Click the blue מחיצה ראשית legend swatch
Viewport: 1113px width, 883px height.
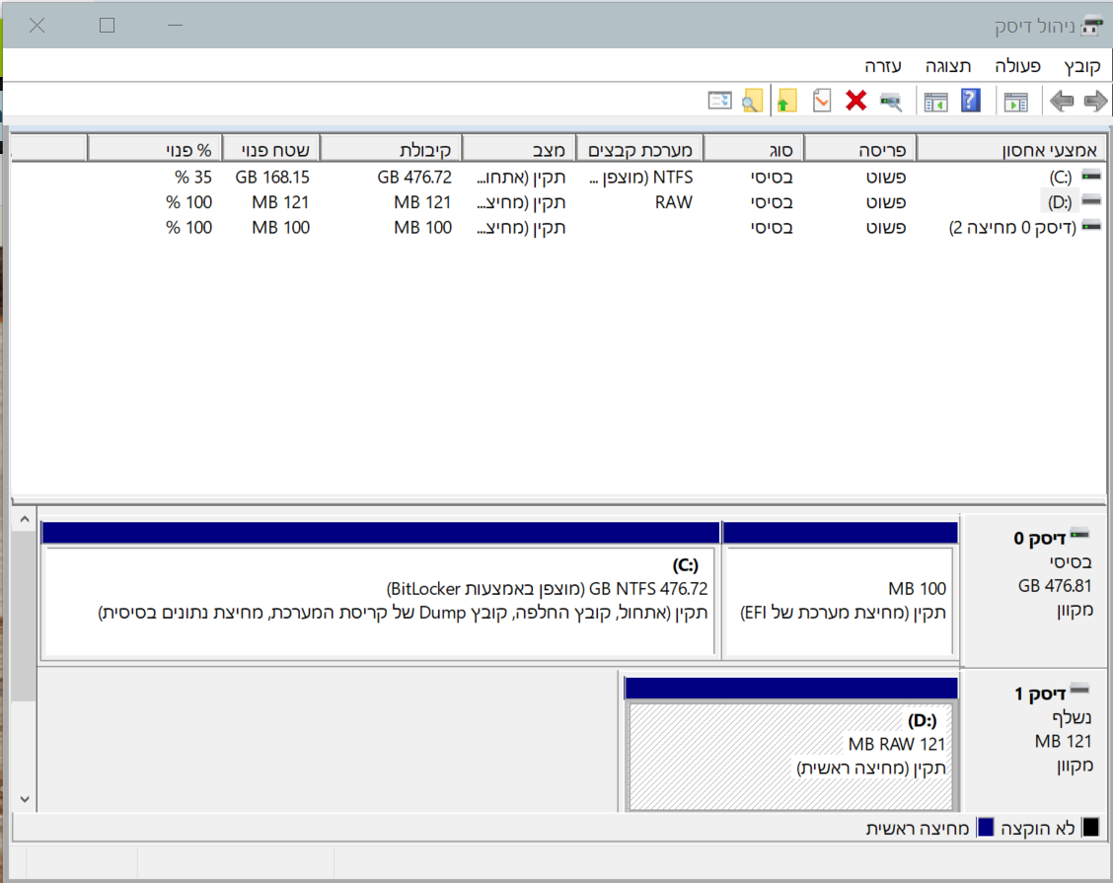coord(986,828)
